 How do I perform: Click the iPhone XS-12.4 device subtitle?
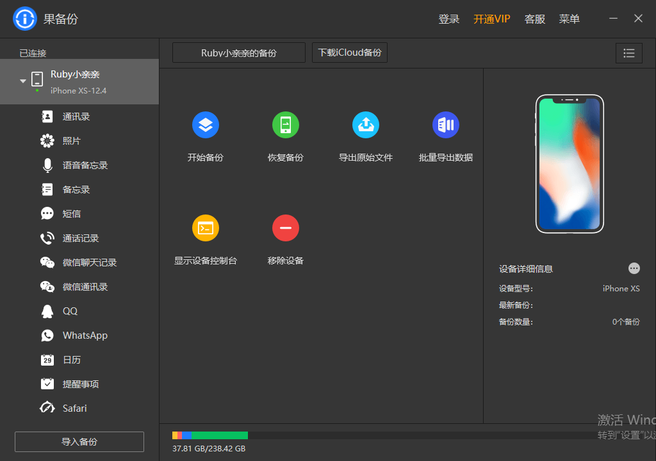(x=79, y=90)
